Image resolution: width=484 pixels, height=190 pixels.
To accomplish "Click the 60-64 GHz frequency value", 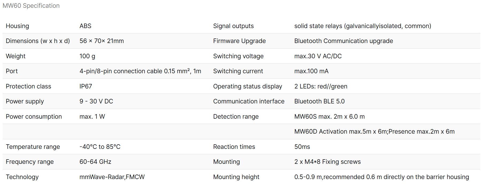I will [x=95, y=162].
